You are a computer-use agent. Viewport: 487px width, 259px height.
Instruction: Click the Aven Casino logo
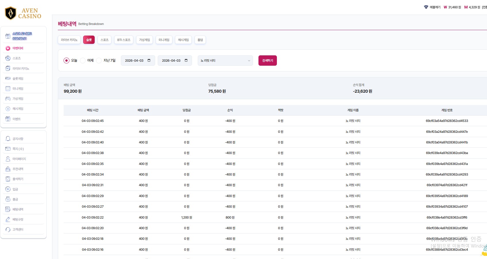23,13
